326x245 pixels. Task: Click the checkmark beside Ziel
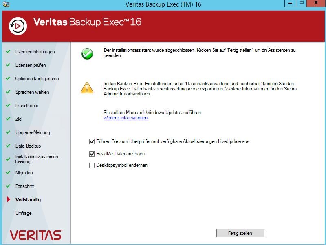[x=8, y=119]
